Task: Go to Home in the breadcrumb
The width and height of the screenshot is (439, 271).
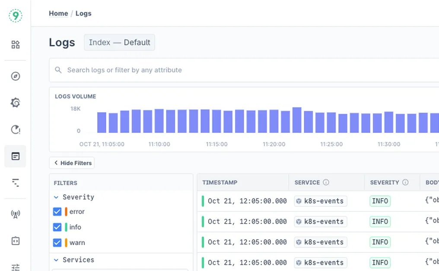Action: pyautogui.click(x=58, y=13)
